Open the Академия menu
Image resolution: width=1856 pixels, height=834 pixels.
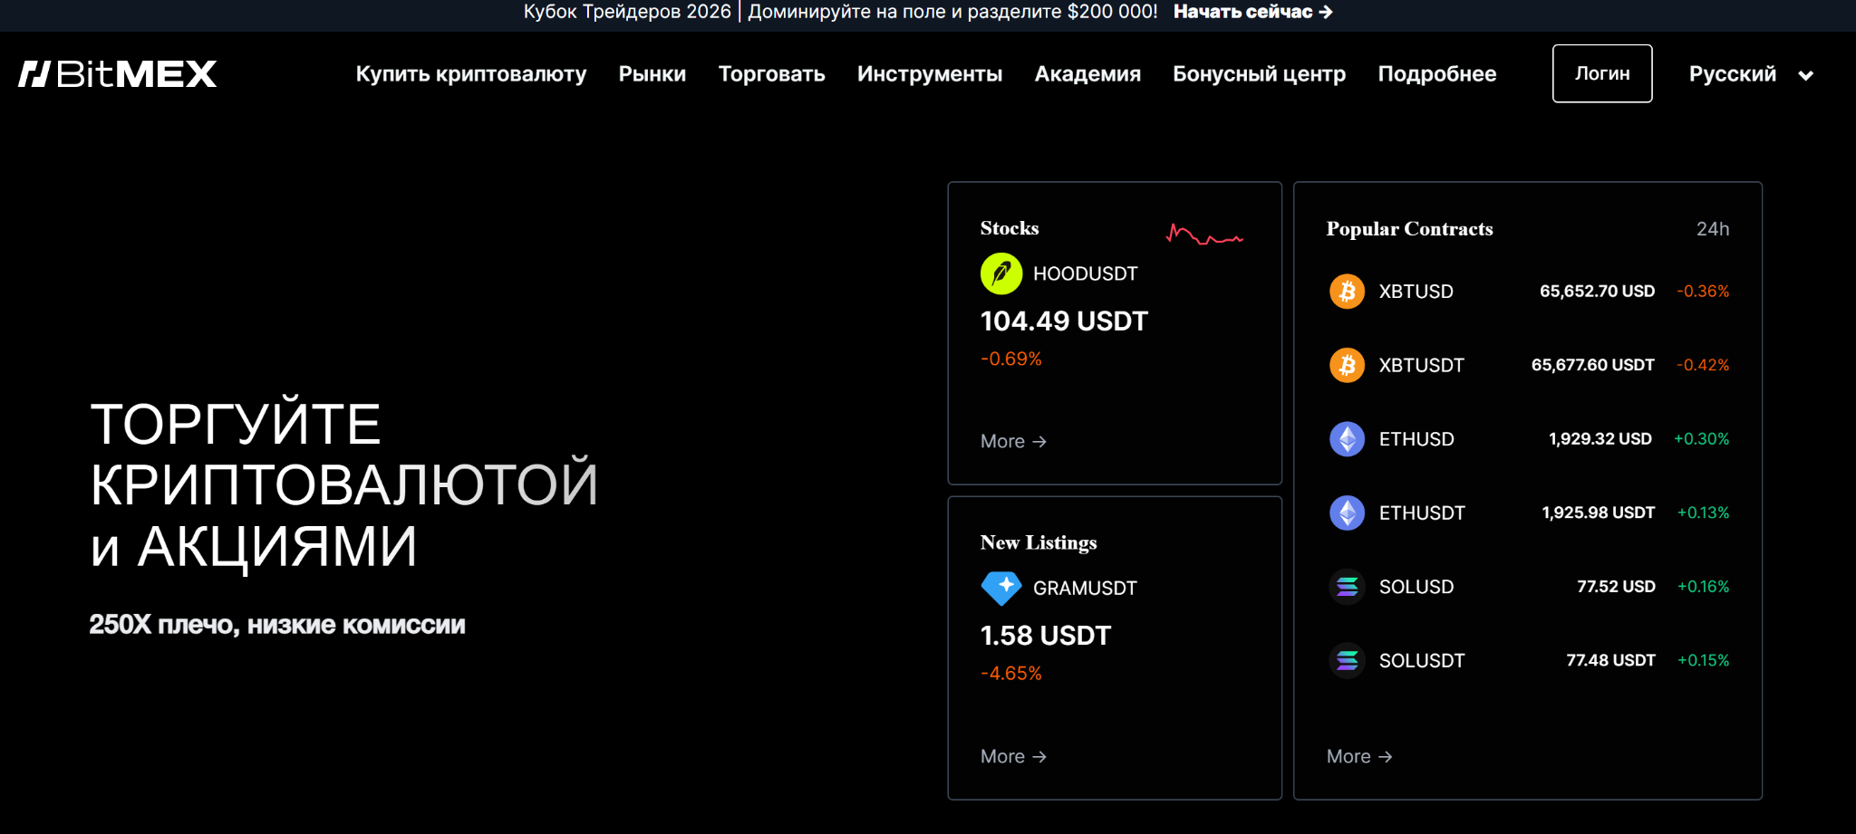[x=1087, y=74]
